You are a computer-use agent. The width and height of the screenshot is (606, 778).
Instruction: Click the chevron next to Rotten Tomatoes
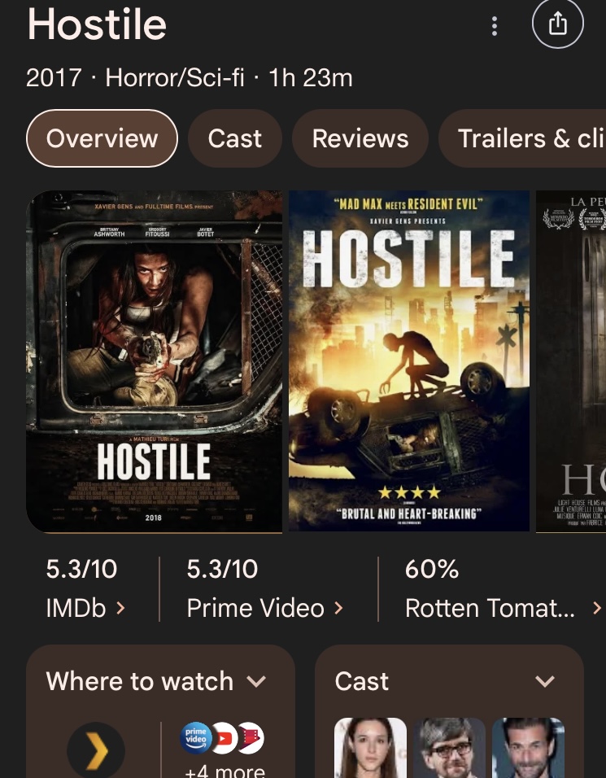[597, 608]
